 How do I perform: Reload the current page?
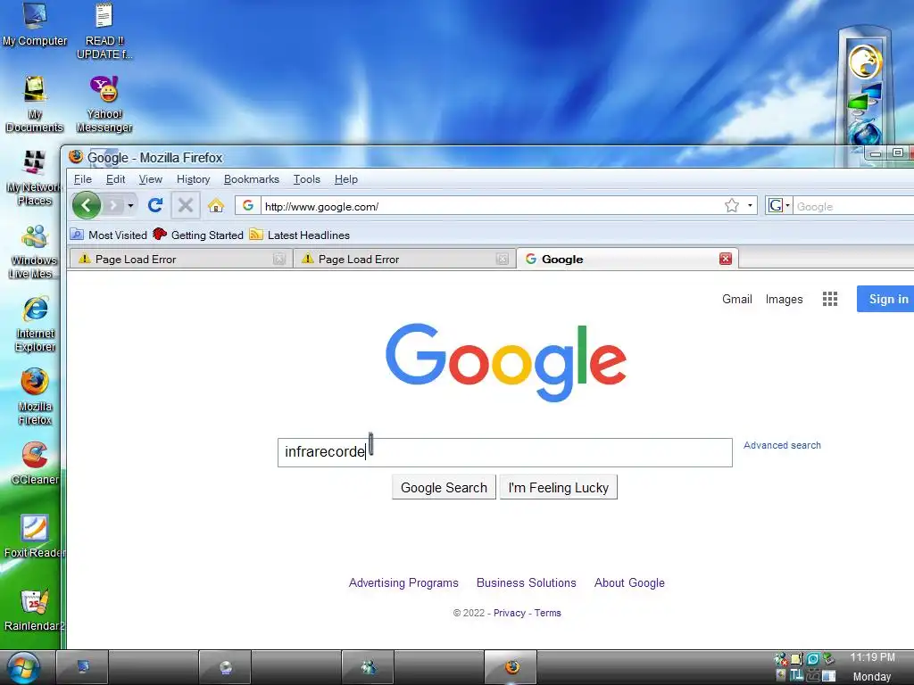(155, 205)
